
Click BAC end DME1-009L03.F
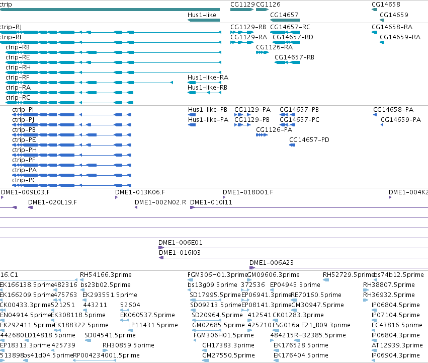(3, 197)
